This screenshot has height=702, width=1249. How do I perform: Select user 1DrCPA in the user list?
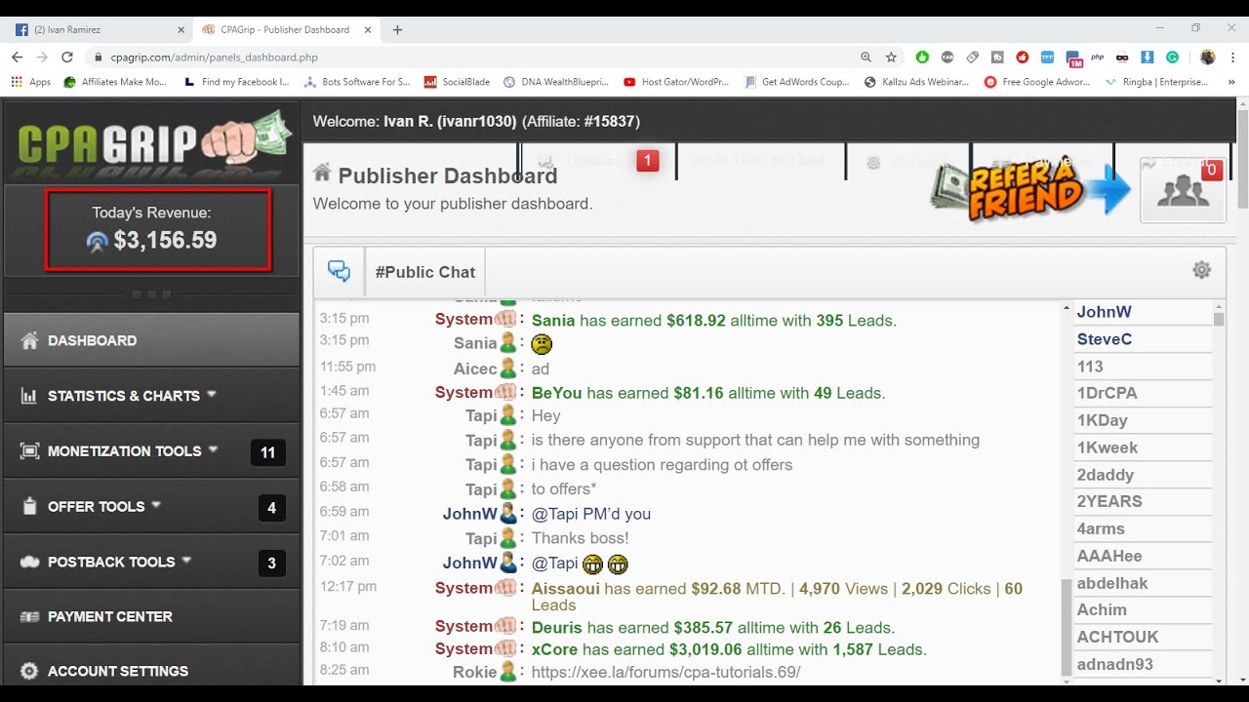[x=1107, y=393]
